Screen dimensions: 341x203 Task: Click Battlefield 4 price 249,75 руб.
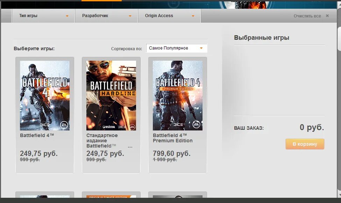click(x=39, y=153)
